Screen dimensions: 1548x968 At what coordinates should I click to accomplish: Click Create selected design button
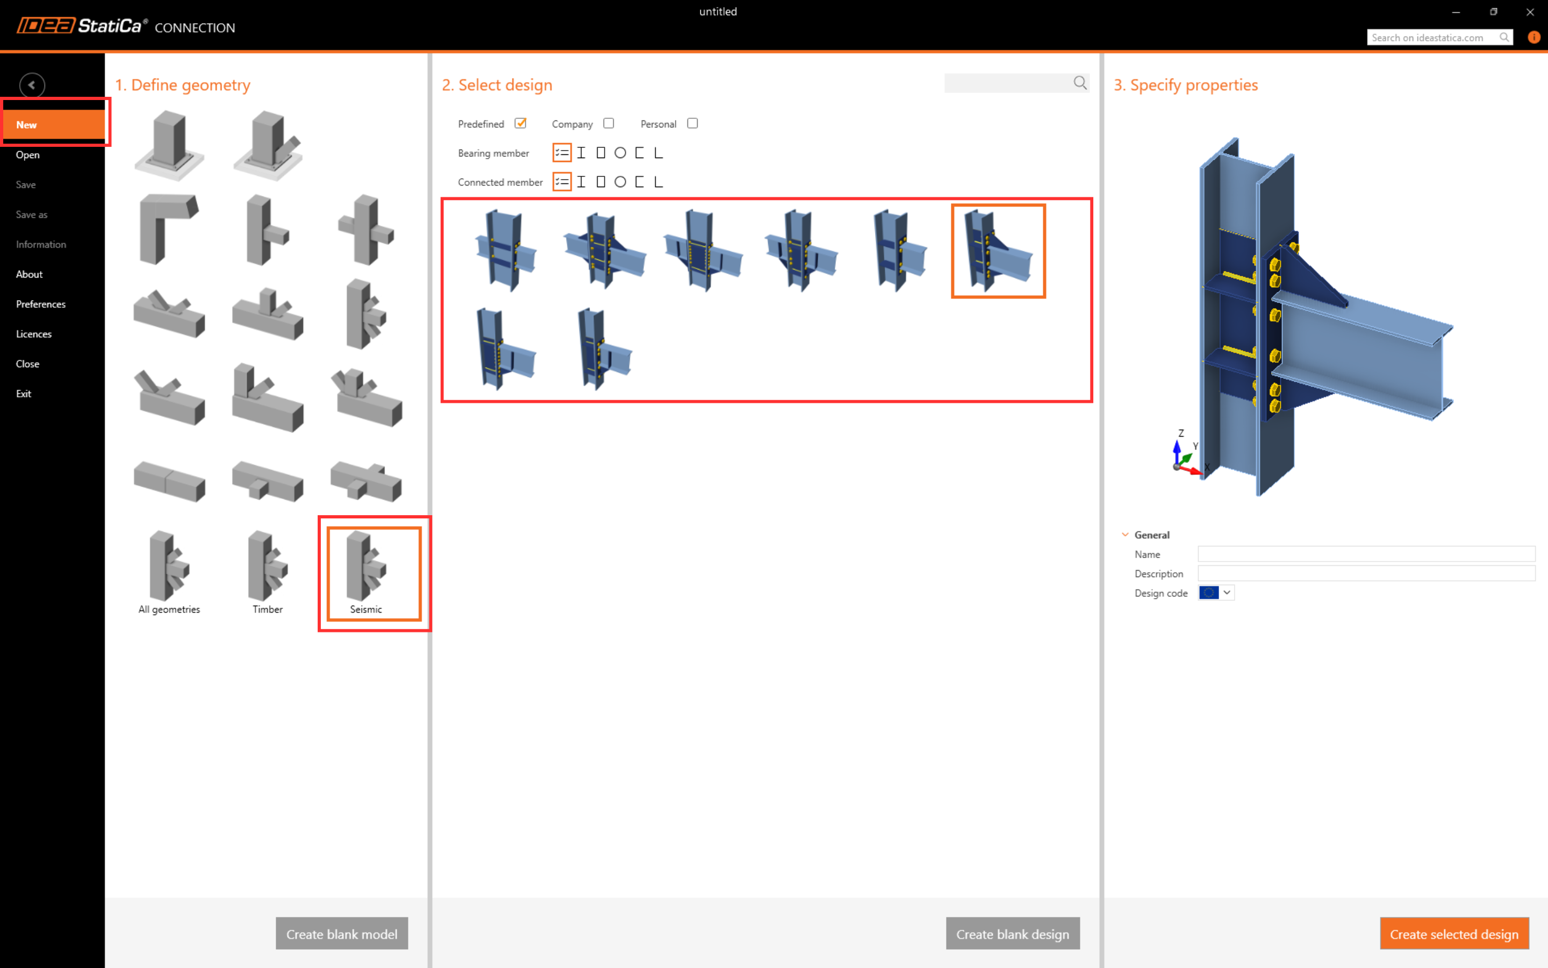(1453, 934)
